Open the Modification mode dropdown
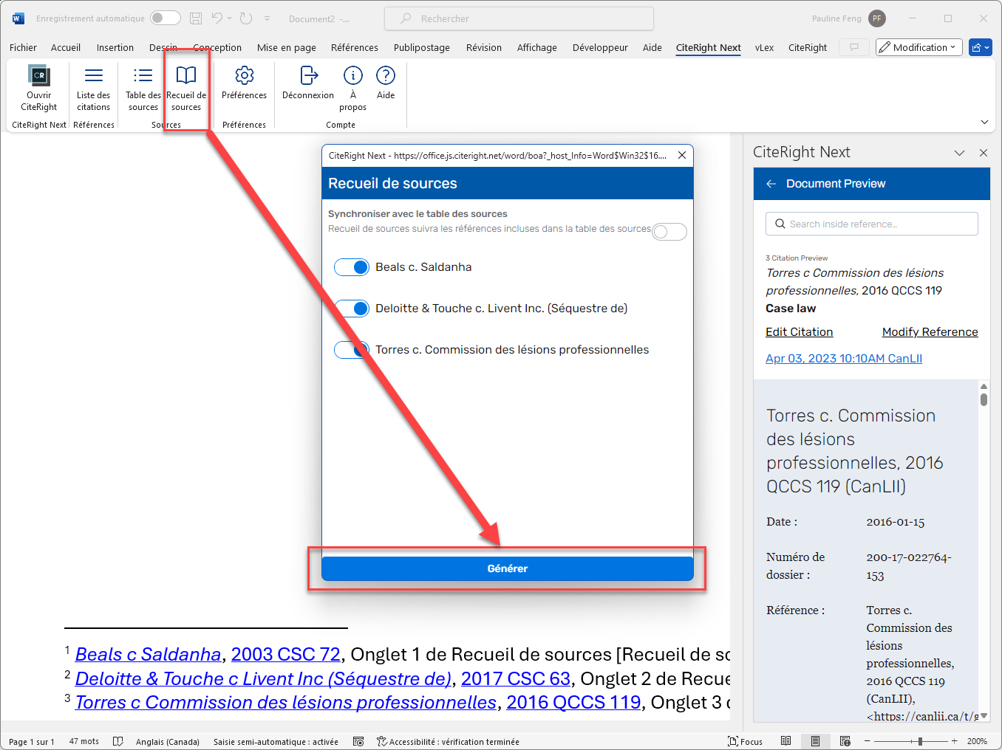This screenshot has height=750, width=1002. (919, 47)
